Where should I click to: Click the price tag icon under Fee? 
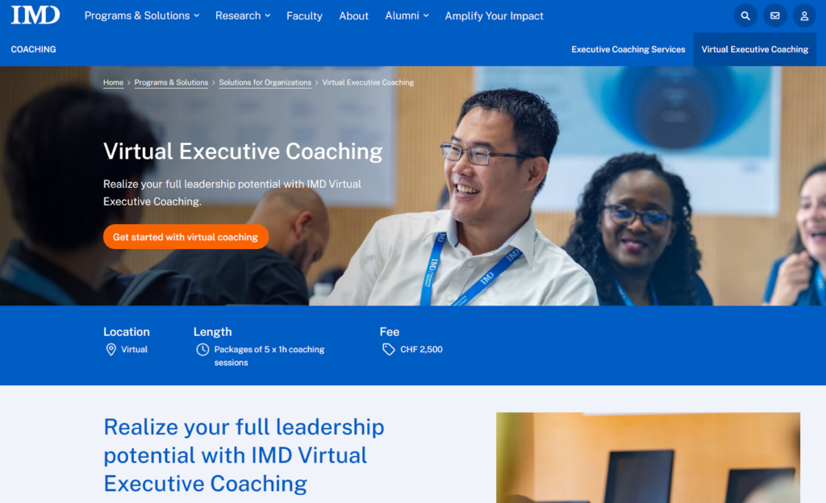[389, 350]
